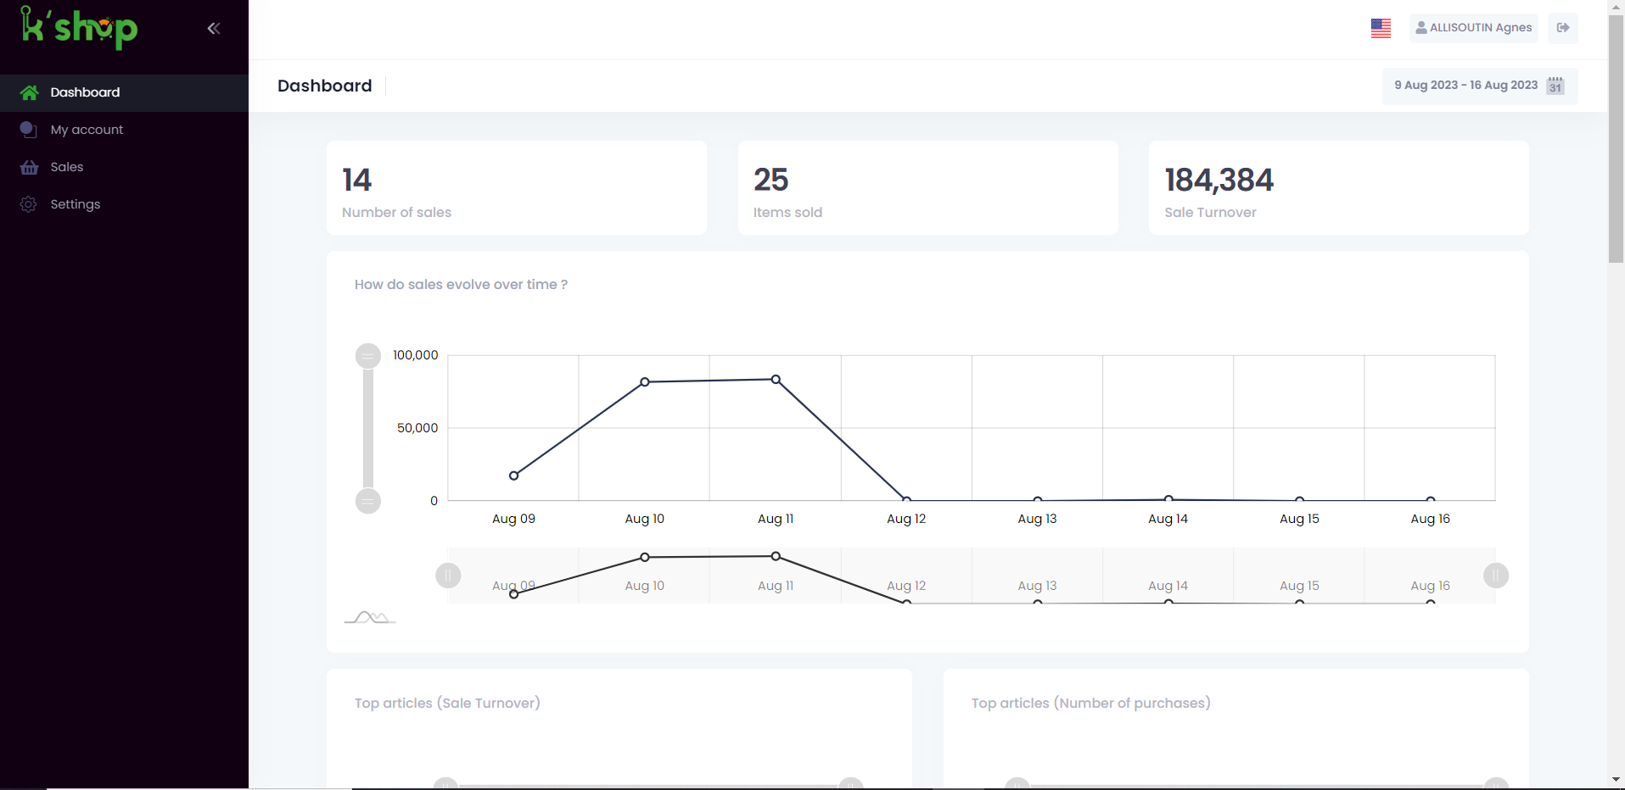Click the Sale Turnover stat card
This screenshot has height=790, width=1625.
tap(1338, 188)
